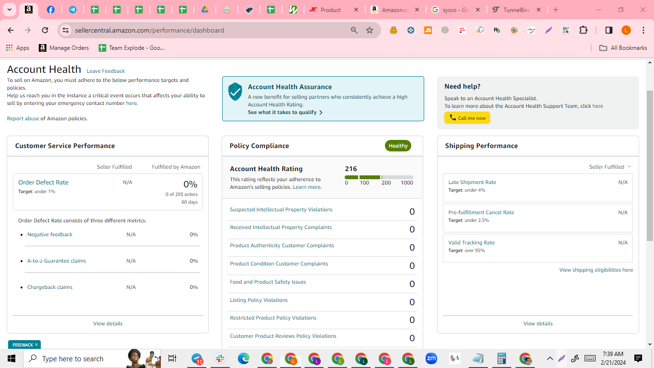Open the Late Shipment Rate link
This screenshot has width=654, height=368.
coord(472,182)
